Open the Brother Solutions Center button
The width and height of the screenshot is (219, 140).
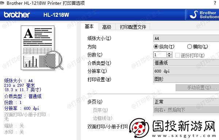[202, 15]
